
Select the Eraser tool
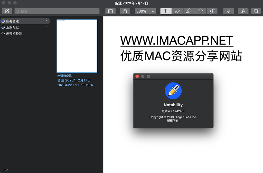(200, 11)
